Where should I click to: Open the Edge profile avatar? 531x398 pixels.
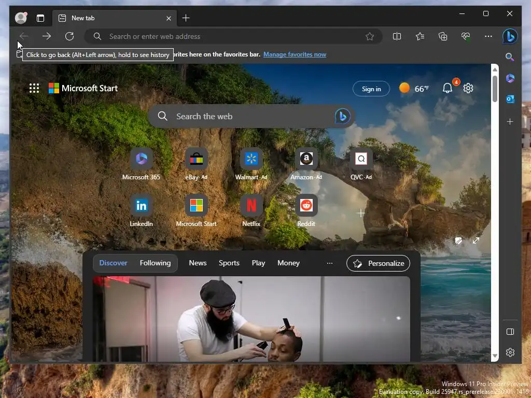tap(21, 18)
